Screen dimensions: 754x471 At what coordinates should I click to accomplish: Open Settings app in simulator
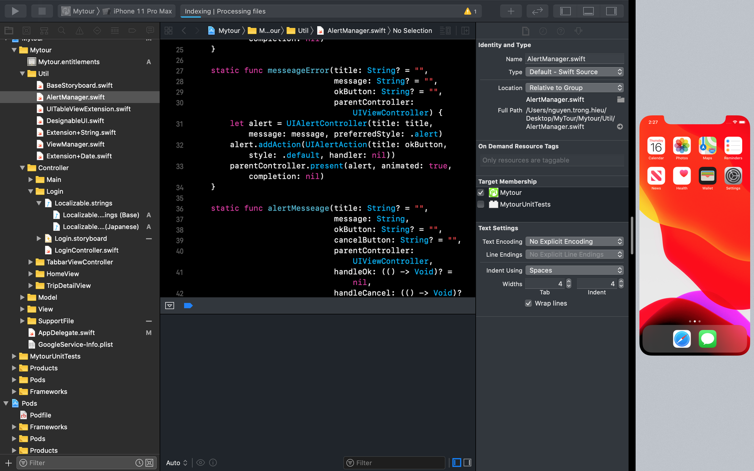[x=733, y=176]
